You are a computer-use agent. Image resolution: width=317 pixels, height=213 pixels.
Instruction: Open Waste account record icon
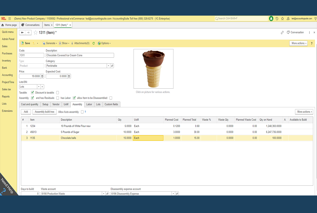point(107,194)
